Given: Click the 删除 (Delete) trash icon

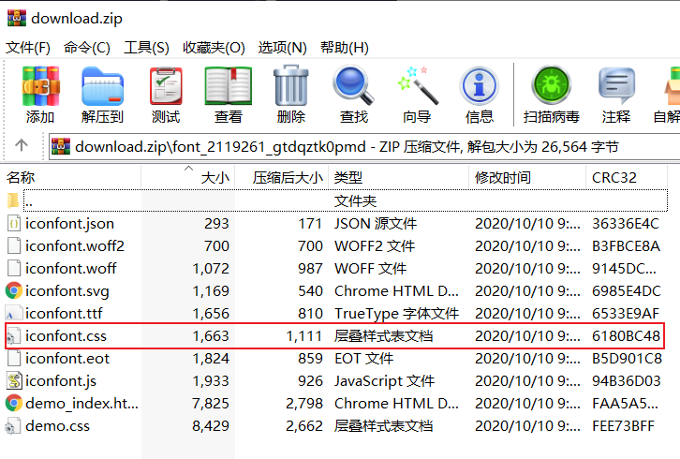Looking at the screenshot, I should click(291, 85).
